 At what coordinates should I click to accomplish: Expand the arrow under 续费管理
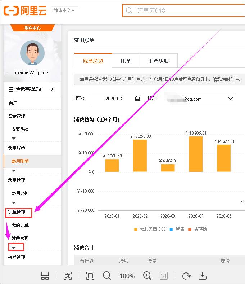click(x=14, y=248)
